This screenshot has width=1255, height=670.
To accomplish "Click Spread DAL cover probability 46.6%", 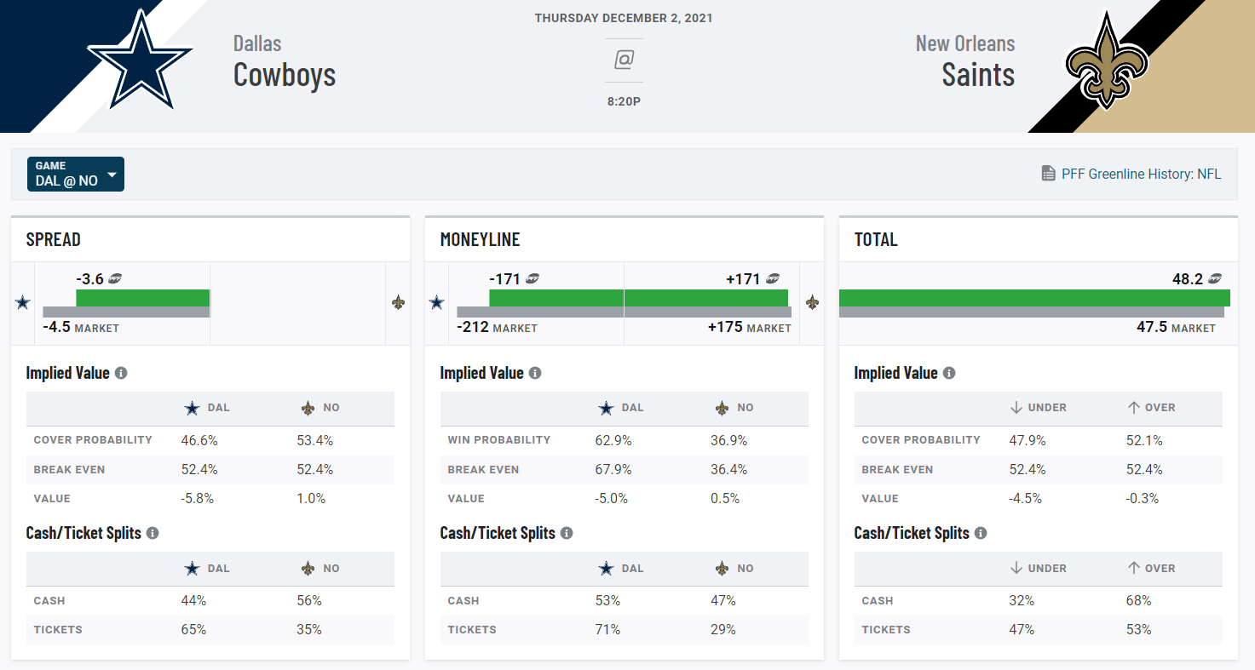I will (x=199, y=440).
